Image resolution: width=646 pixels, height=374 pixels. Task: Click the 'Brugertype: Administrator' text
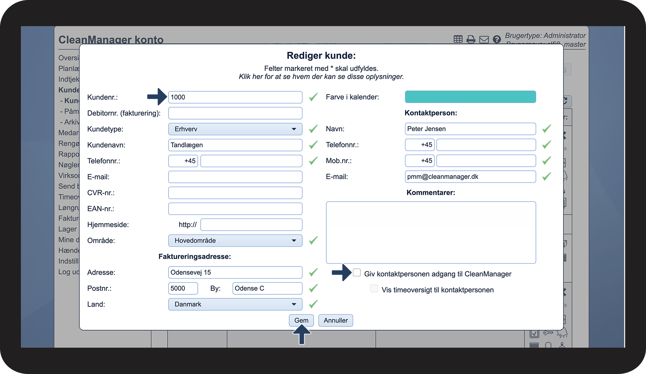[x=545, y=35]
